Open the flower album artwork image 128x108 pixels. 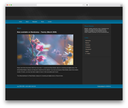pyautogui.click(x=45, y=50)
